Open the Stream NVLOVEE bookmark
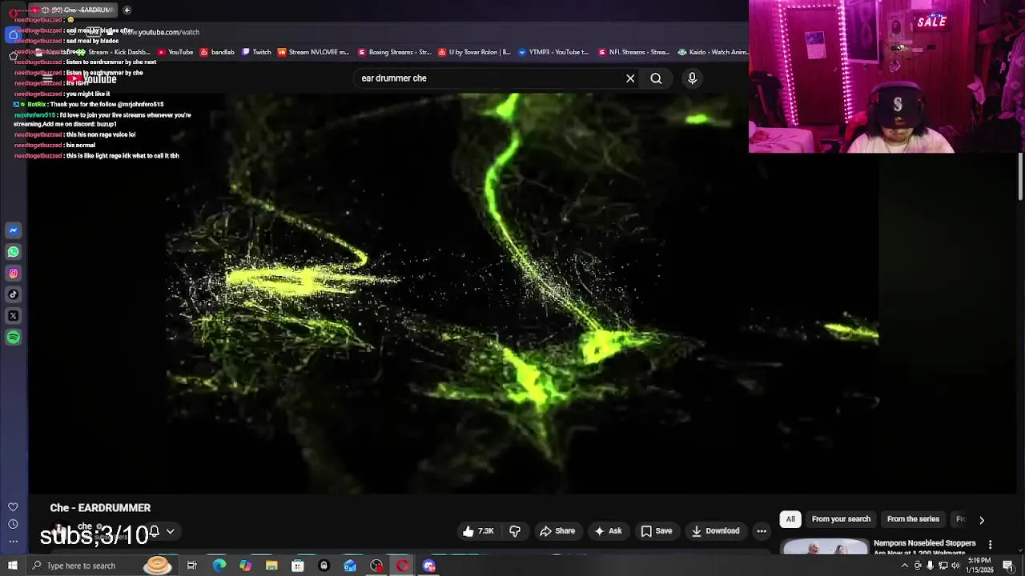 click(313, 52)
